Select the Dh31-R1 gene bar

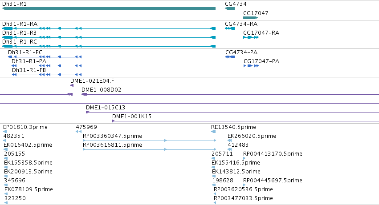pos(109,8)
